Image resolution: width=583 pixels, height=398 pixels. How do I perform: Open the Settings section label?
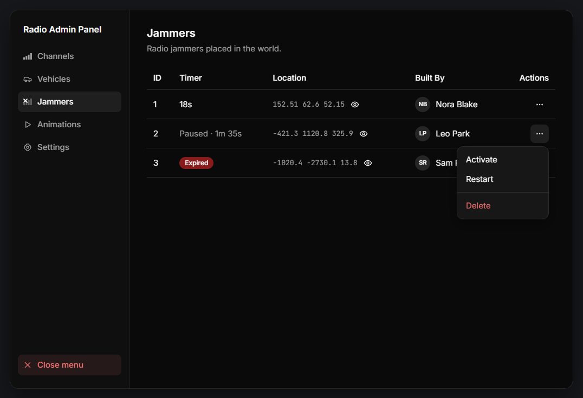tap(53, 147)
